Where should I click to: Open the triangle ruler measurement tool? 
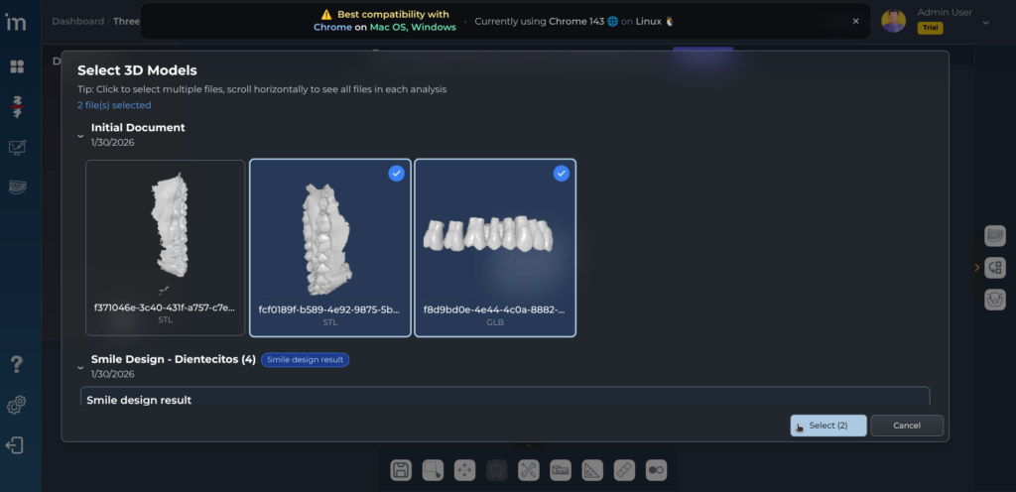(592, 469)
